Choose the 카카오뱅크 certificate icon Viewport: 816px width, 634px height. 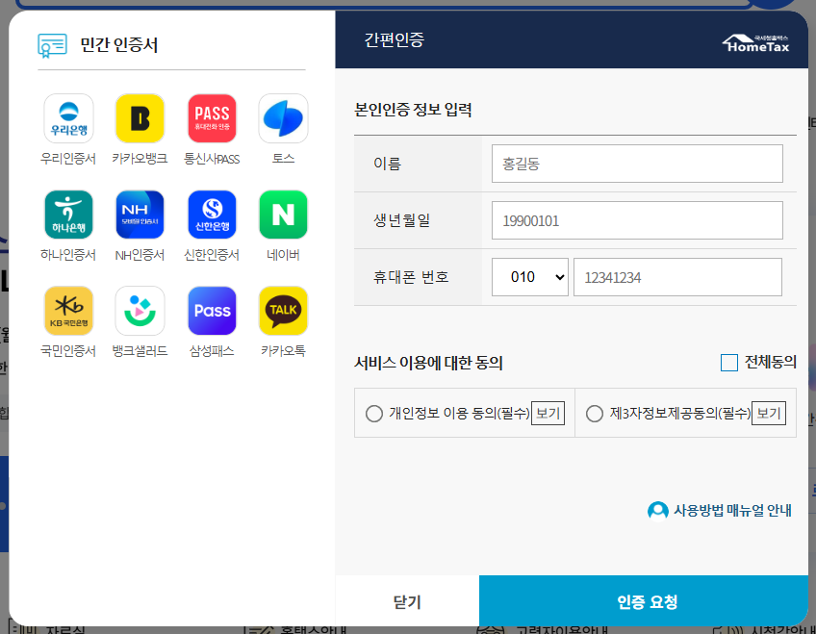tap(140, 118)
